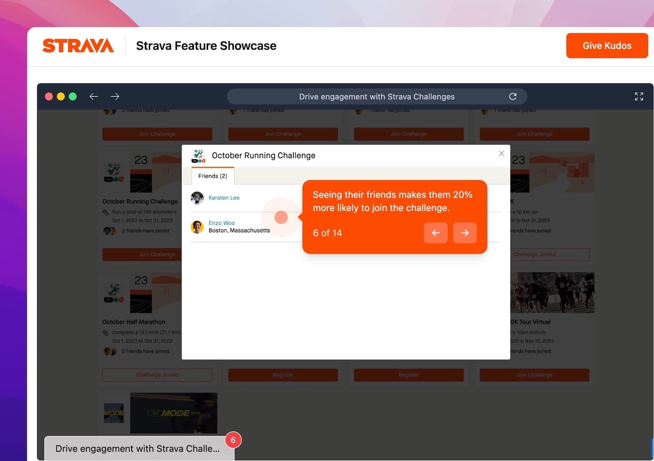
Task: Go back using the demo browser back arrow
Action: point(94,96)
